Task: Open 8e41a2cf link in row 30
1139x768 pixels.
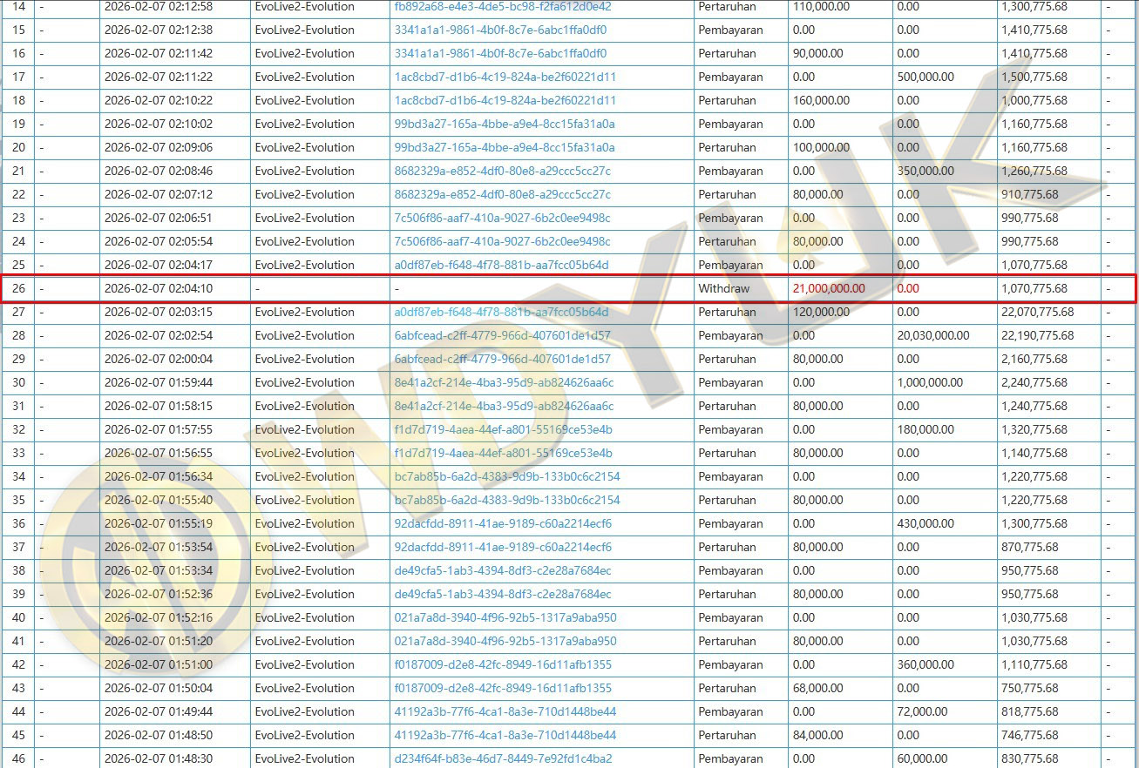Action: (504, 383)
